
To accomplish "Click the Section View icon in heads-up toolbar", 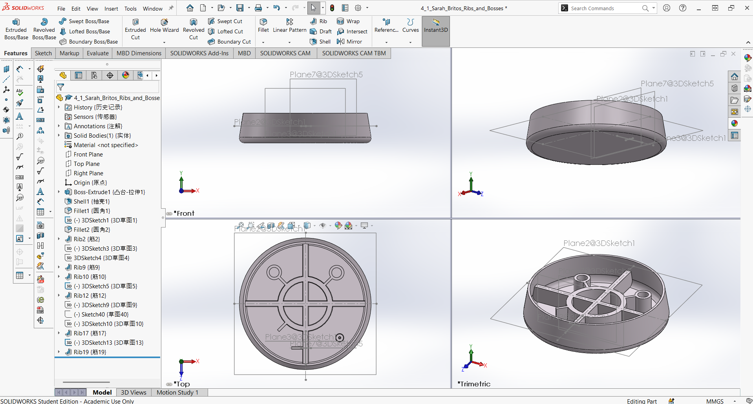I will (x=271, y=226).
